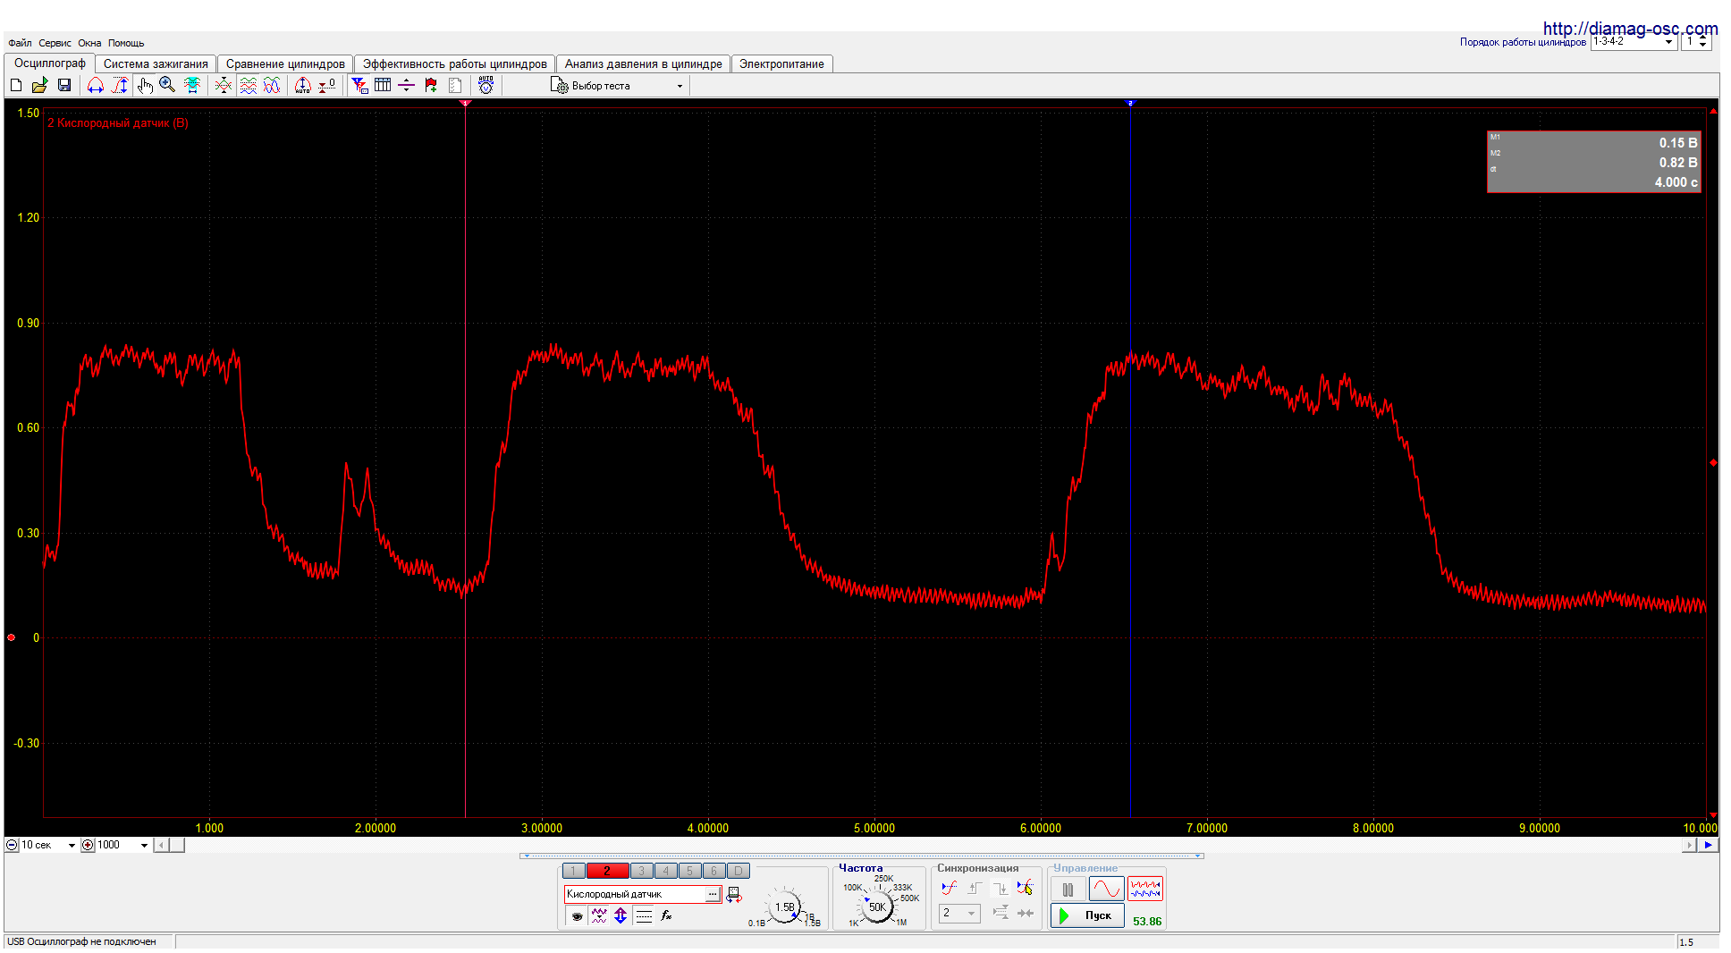Open the Окна menu
Image resolution: width=1731 pixels, height=953 pixels.
pyautogui.click(x=89, y=43)
